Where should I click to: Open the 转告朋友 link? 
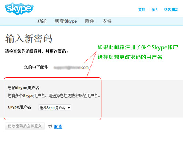tap(171, 10)
